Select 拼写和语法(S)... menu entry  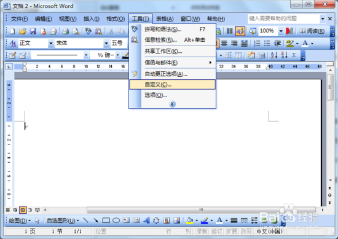click(172, 29)
